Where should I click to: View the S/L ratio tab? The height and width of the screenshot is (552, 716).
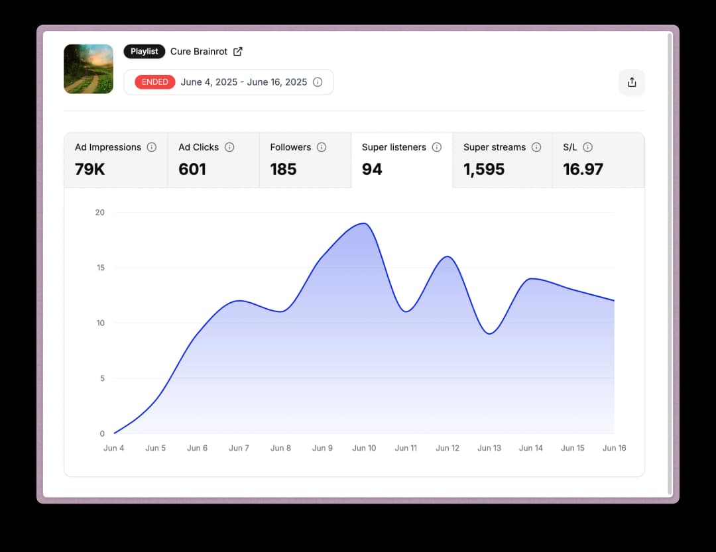pos(597,160)
